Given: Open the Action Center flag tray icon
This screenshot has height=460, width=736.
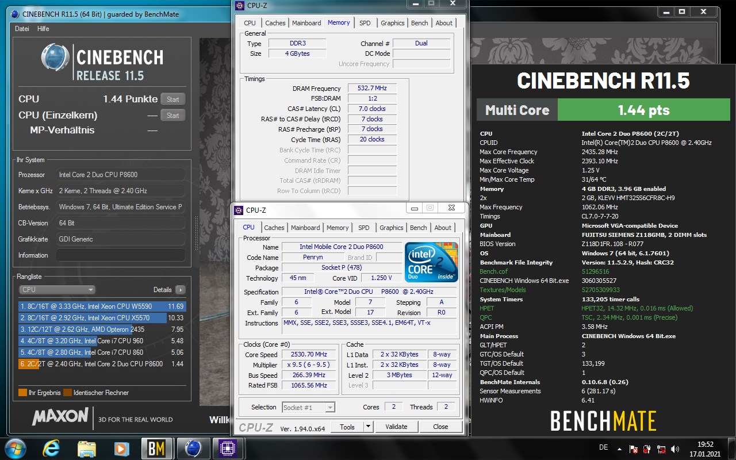Looking at the screenshot, I should point(634,449).
